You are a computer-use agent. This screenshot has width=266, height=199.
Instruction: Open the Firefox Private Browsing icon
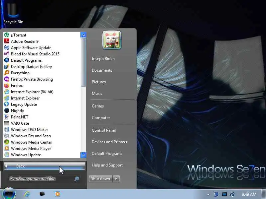click(x=7, y=79)
